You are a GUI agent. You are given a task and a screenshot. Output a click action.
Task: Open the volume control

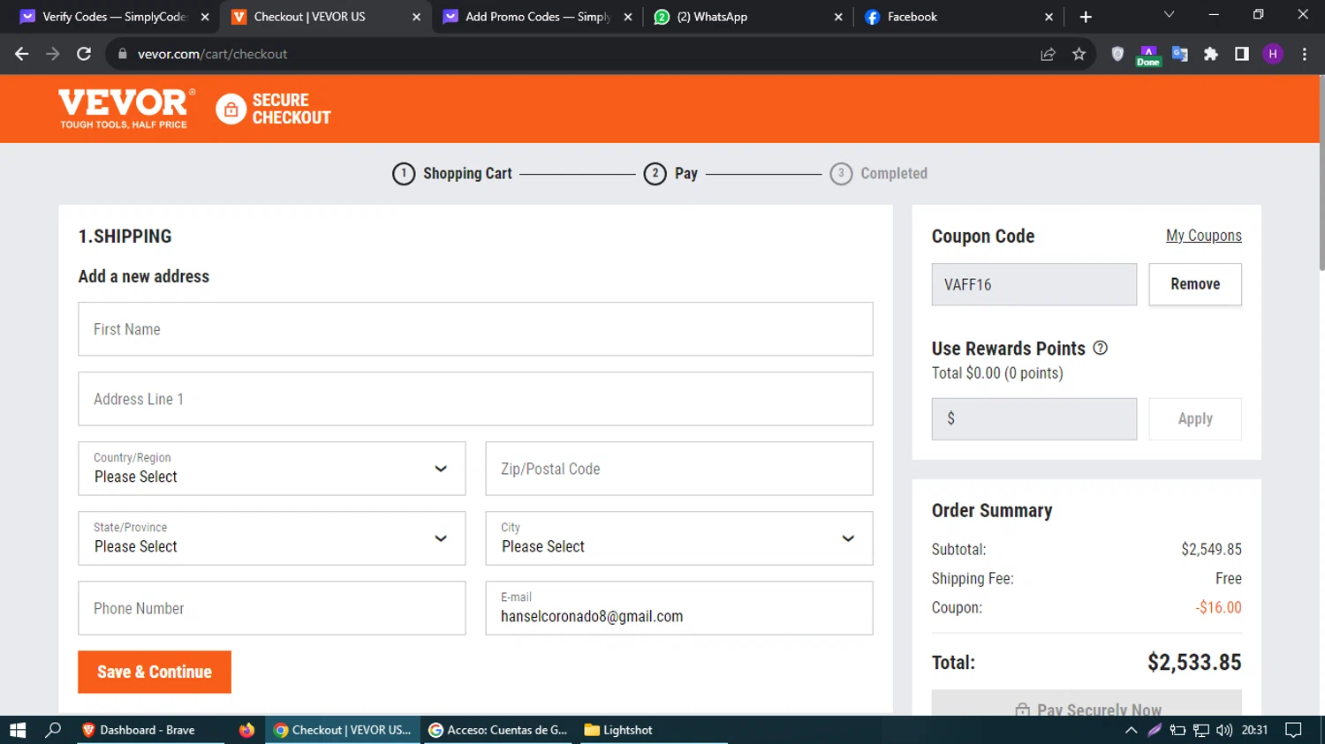pos(1223,730)
